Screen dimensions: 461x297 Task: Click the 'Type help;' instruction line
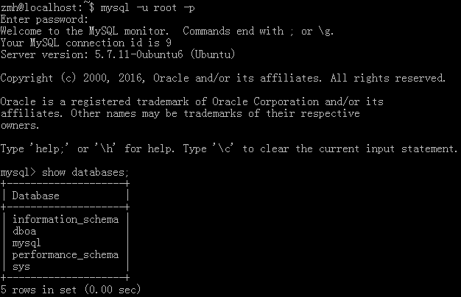[x=229, y=148]
